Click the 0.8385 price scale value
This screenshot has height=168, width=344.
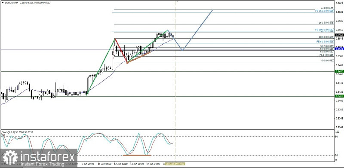click(x=339, y=110)
